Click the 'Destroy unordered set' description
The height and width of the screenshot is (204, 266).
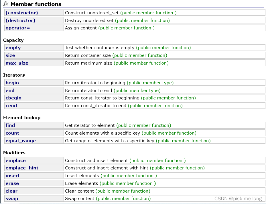coord(89,21)
